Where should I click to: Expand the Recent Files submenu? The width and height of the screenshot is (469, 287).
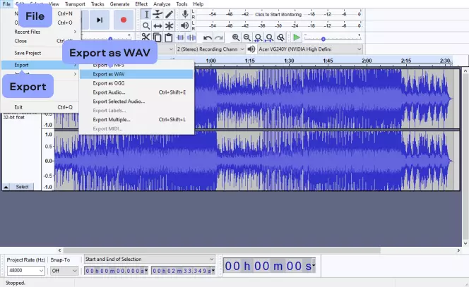click(41, 32)
